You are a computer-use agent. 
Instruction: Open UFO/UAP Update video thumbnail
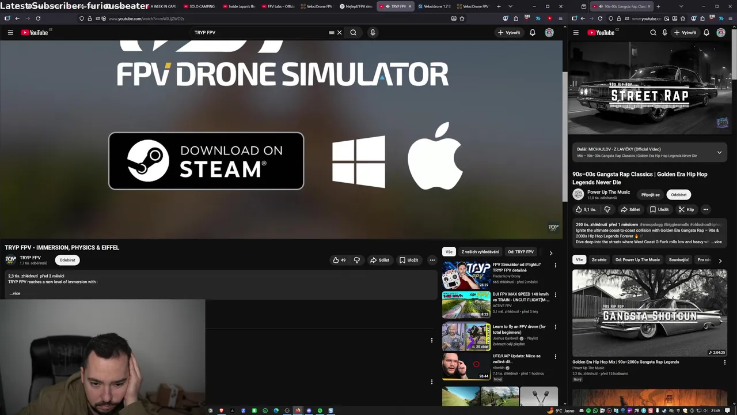(466, 366)
